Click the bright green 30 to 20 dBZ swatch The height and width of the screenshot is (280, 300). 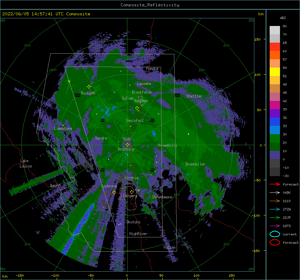pos(275,139)
